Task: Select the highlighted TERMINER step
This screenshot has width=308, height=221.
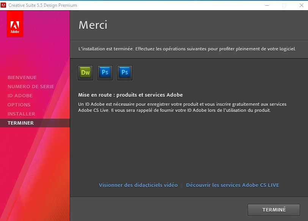Action: click(x=35, y=123)
